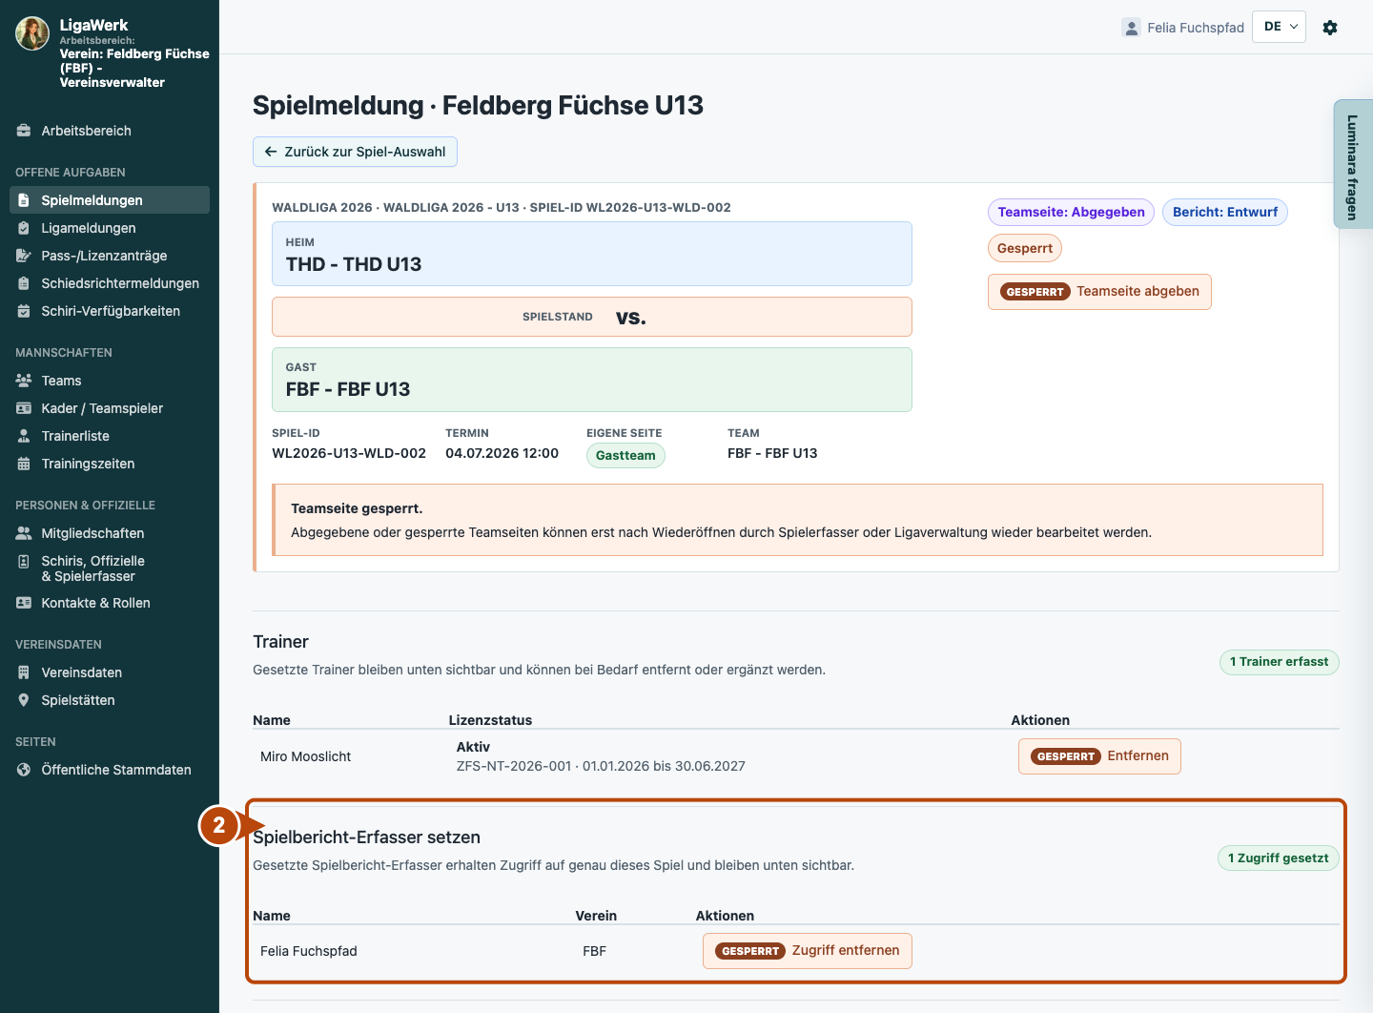Click the Spiel-ID value WL2026-U13-WLD-002
The image size is (1373, 1013).
[349, 453]
